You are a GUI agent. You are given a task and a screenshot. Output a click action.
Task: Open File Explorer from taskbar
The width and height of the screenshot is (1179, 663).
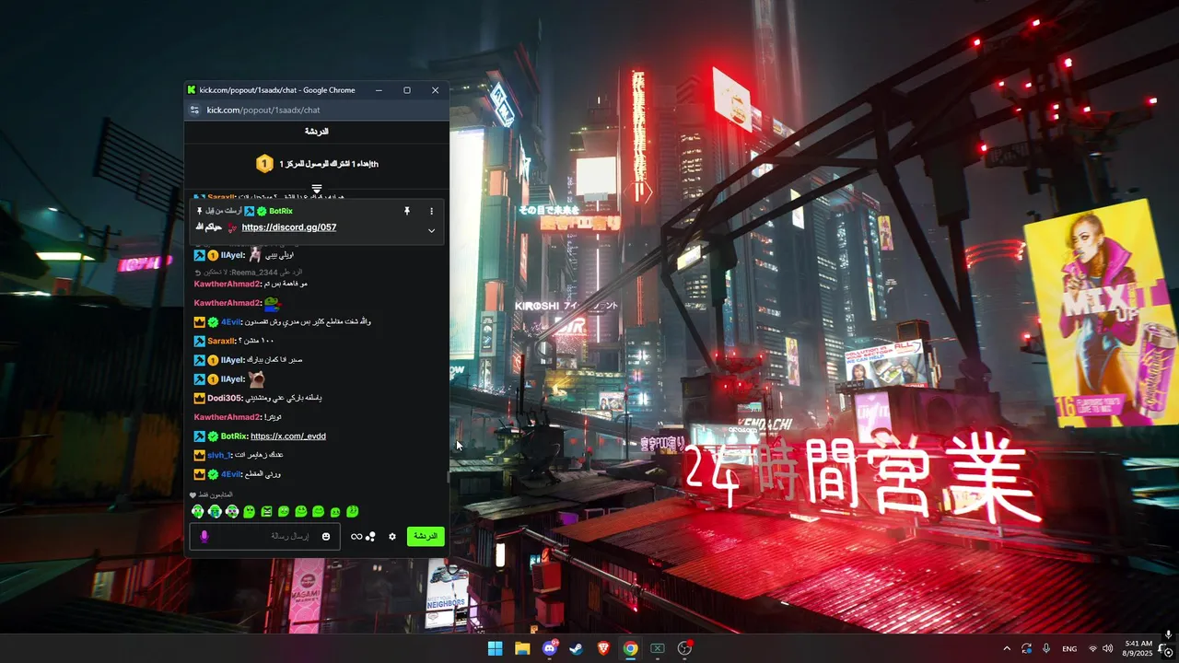522,648
